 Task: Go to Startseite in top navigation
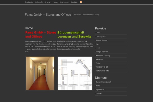click(29, 2)
